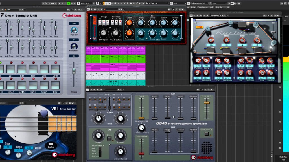Select the Object Selection arrow tool in toolbar

(x=106, y=3)
